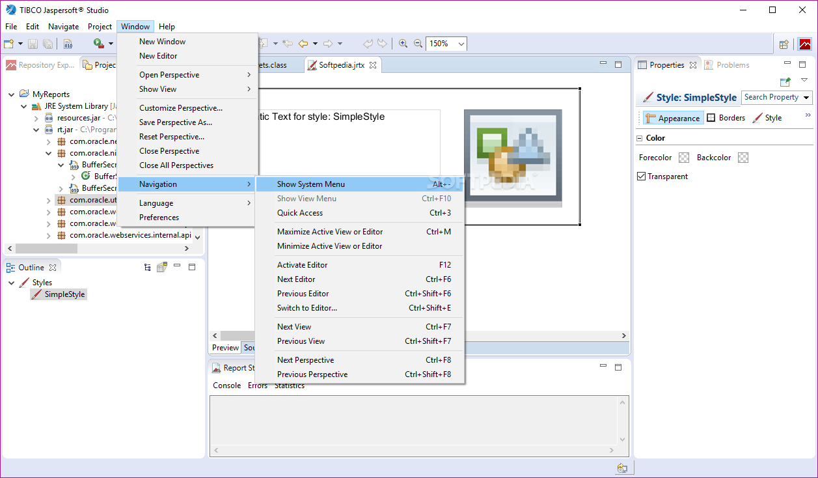The width and height of the screenshot is (818, 478).
Task: Click the Zoom Out magnifier icon
Action: tap(419, 44)
